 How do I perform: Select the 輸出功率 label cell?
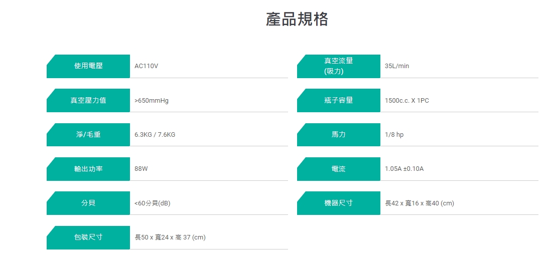88,169
